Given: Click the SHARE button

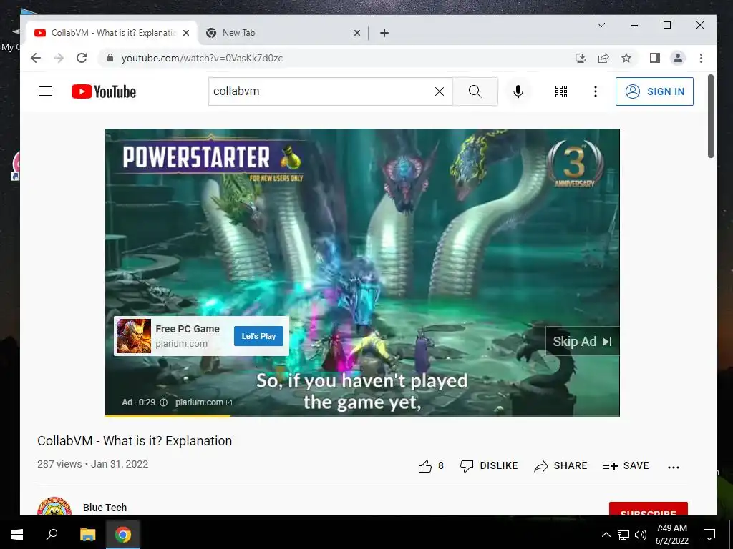Looking at the screenshot, I should coord(560,466).
